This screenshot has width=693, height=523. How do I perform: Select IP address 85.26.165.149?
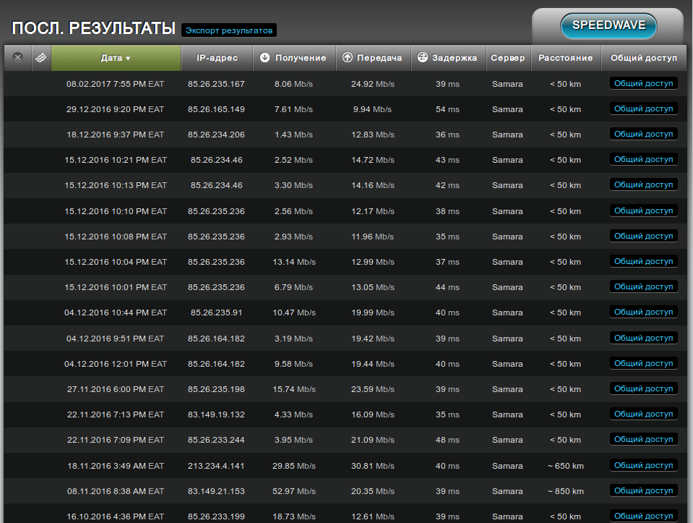click(216, 109)
